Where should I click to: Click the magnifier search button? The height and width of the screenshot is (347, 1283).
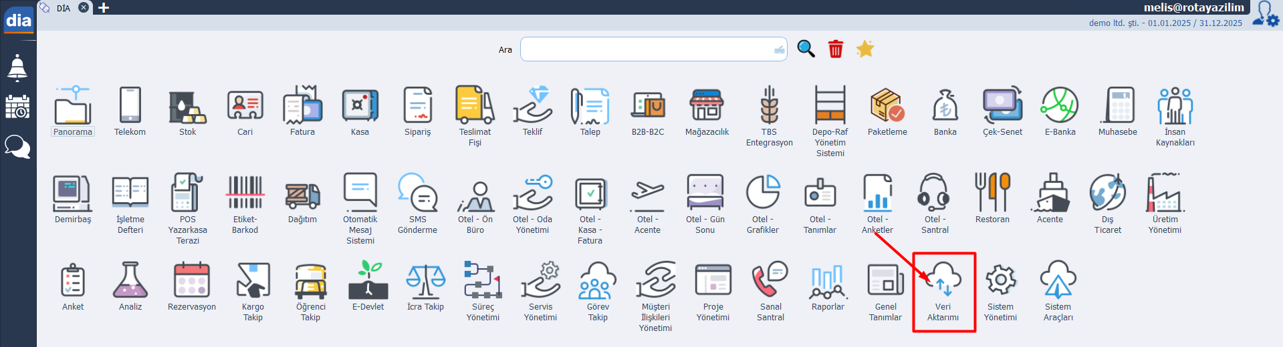[x=806, y=49]
